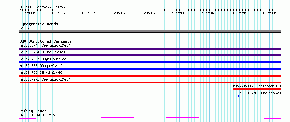
Task: Click the 6q22.33 band label
Action: (x=26, y=28)
